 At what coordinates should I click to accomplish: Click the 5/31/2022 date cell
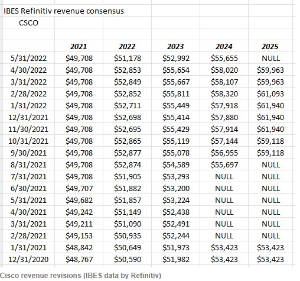28,59
